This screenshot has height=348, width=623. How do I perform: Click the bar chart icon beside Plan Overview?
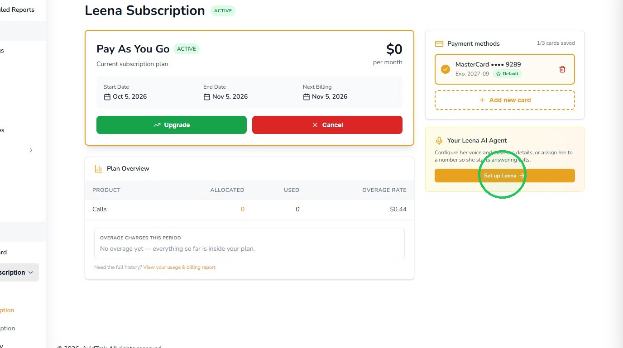click(98, 169)
